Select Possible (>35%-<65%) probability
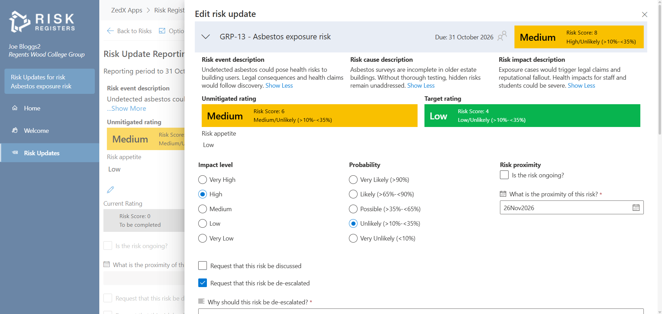This screenshot has height=314, width=662. point(353,209)
